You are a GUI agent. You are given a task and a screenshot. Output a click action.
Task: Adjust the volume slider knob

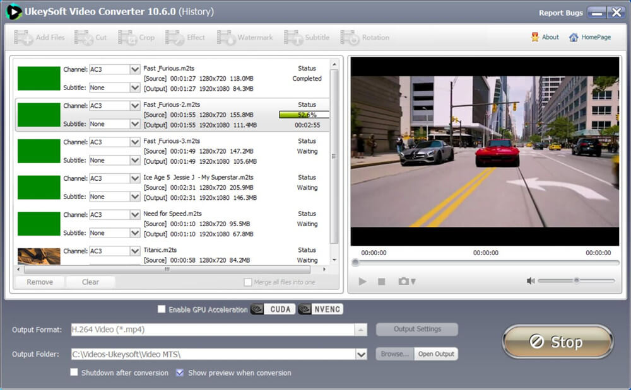point(576,280)
